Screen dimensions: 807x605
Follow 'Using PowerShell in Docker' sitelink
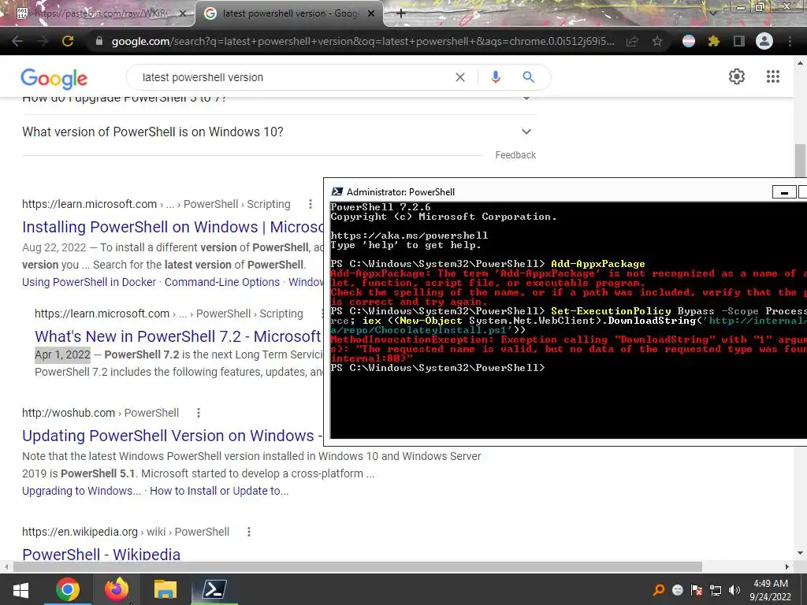click(89, 282)
